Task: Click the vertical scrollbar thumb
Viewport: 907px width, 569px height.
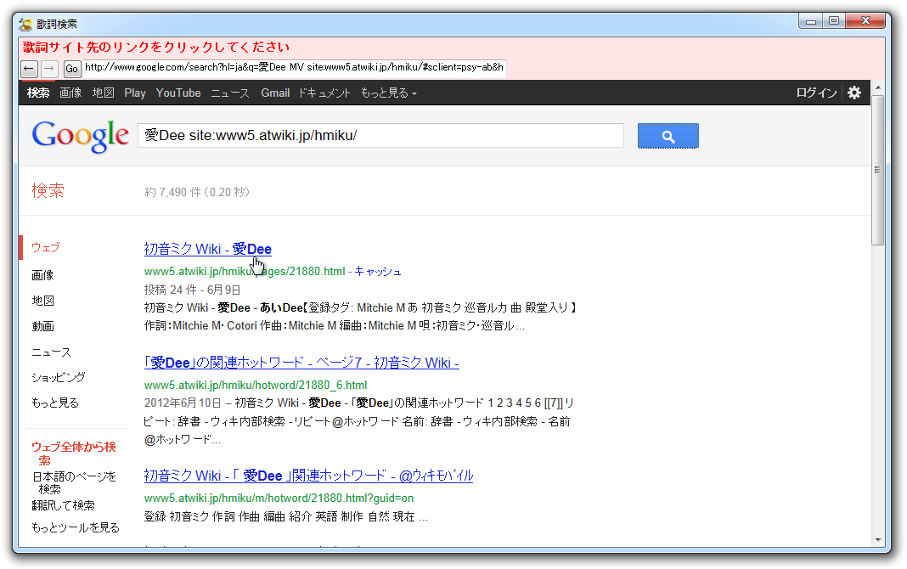Action: [878, 170]
